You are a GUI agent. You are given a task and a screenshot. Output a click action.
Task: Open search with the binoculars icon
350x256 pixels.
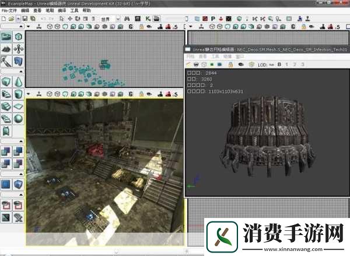point(127,19)
